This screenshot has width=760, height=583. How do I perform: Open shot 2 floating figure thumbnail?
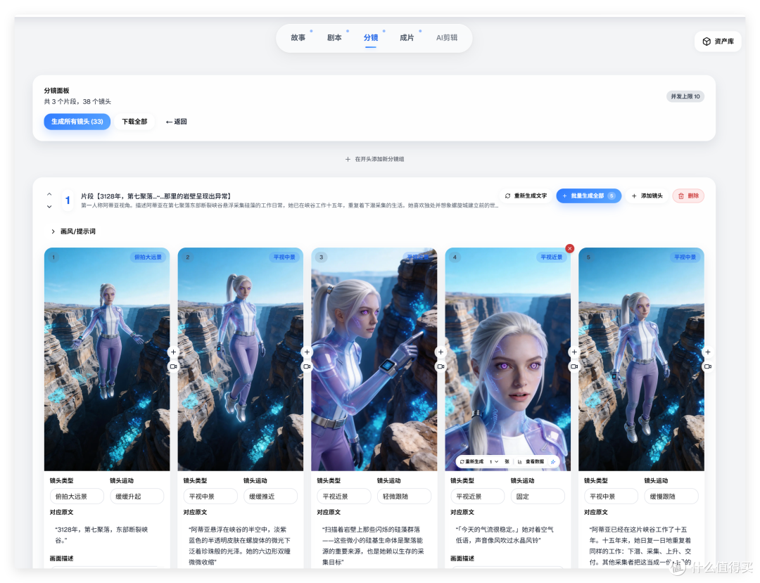tap(241, 359)
